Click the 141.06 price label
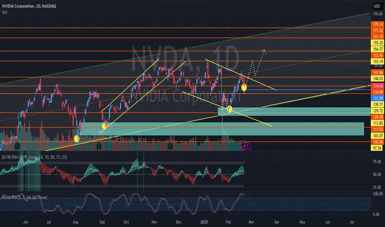The height and width of the screenshot is (227, 385). 378,72
